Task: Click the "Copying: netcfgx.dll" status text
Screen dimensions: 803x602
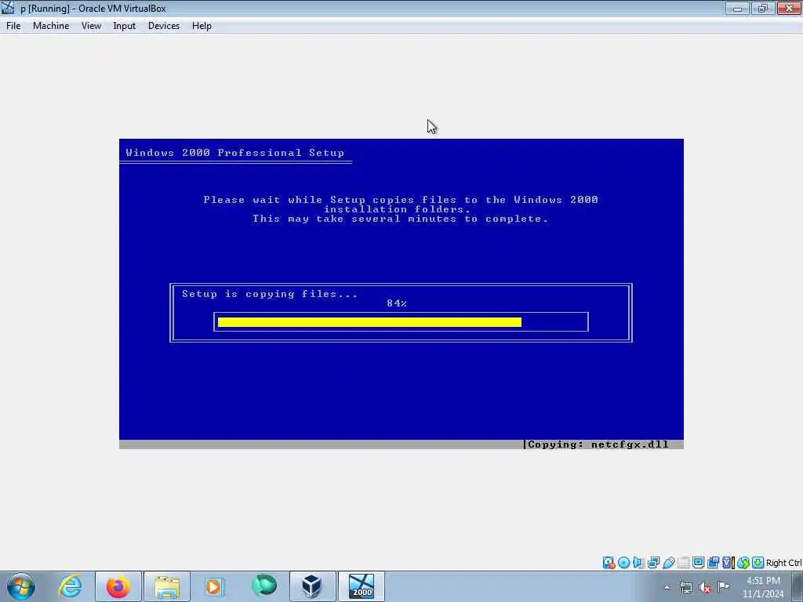Action: click(598, 444)
